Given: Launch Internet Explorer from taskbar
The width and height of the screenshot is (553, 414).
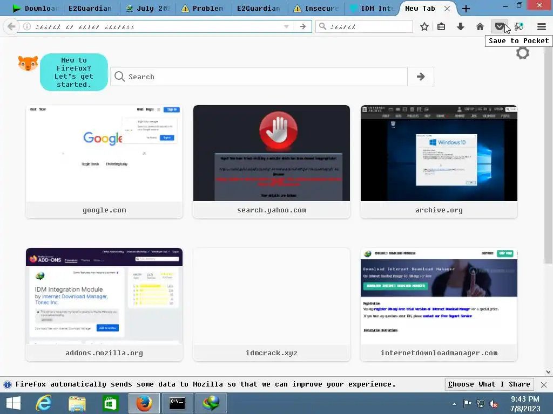Looking at the screenshot, I should pos(44,403).
